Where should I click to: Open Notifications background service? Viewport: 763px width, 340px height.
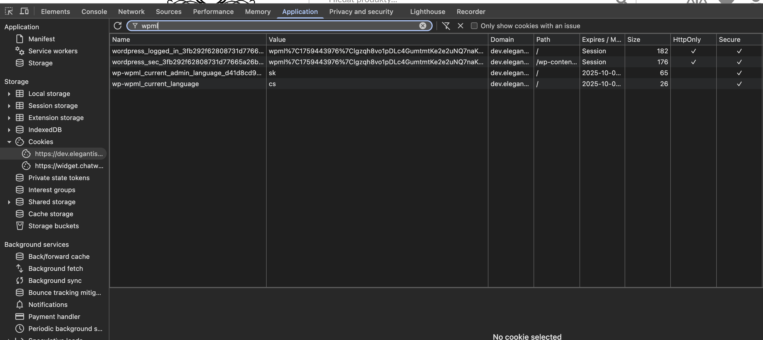tap(48, 304)
